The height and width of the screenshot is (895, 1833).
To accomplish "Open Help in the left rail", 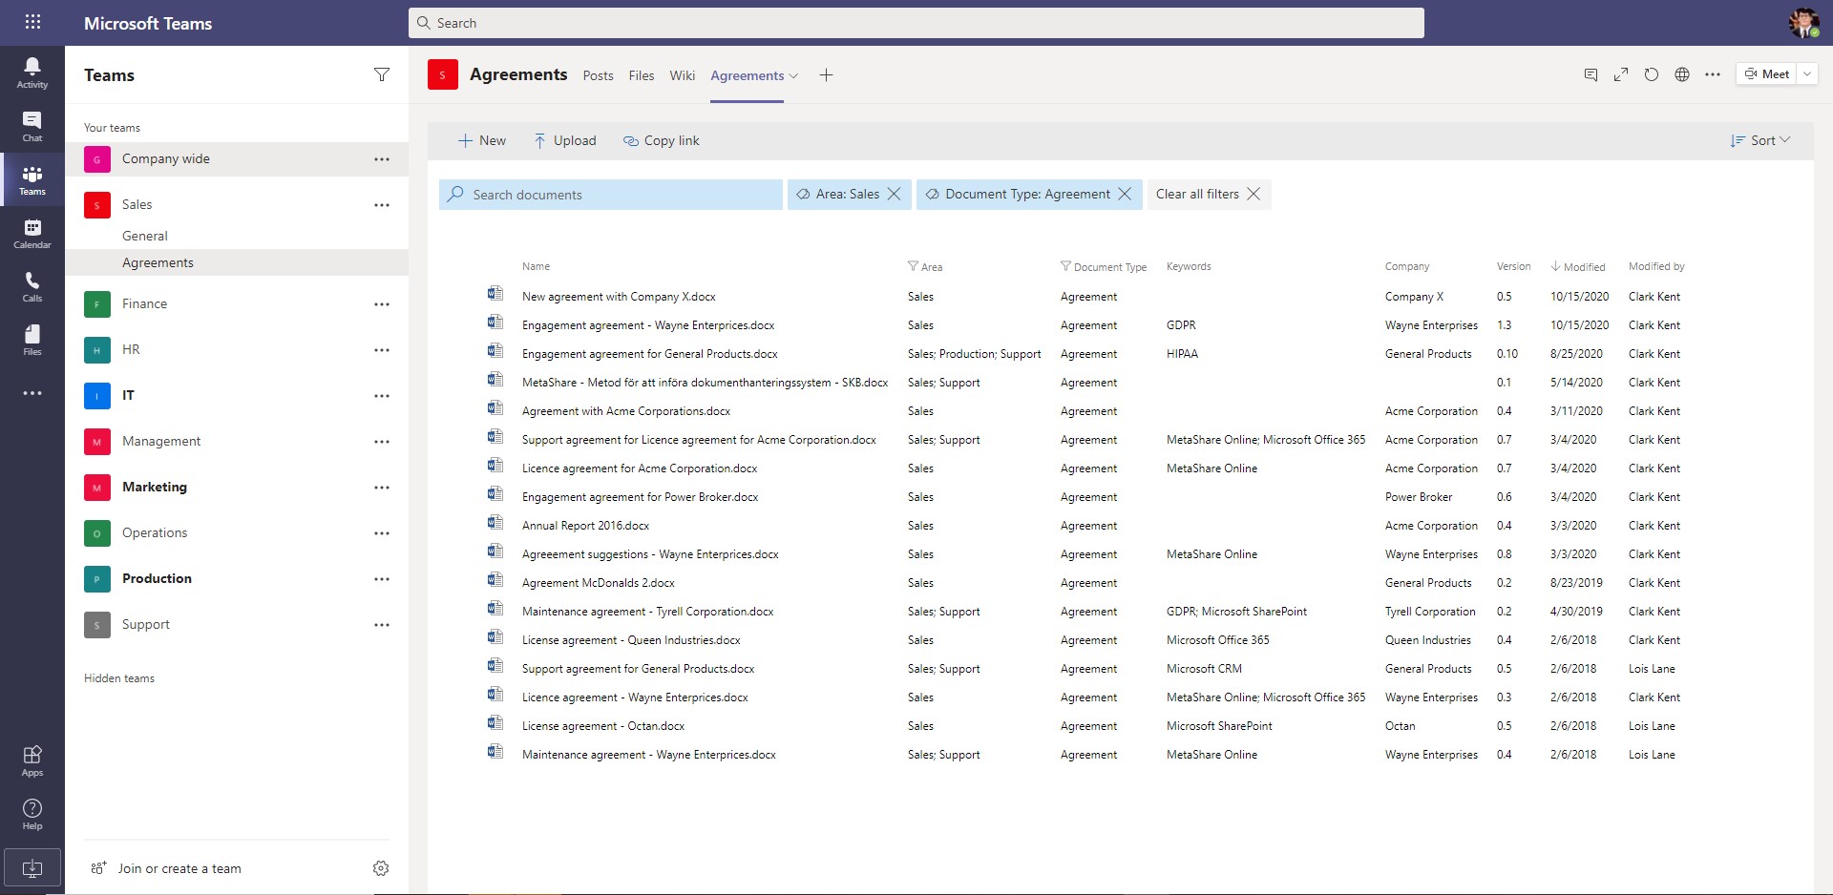I will coord(32,814).
